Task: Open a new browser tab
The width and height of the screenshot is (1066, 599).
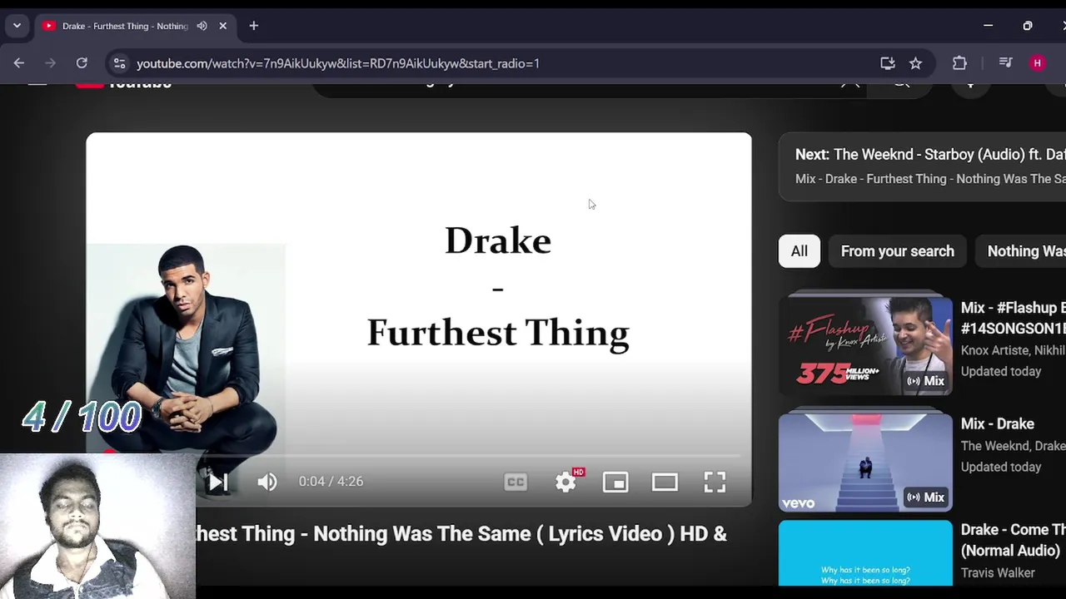Action: 254,26
